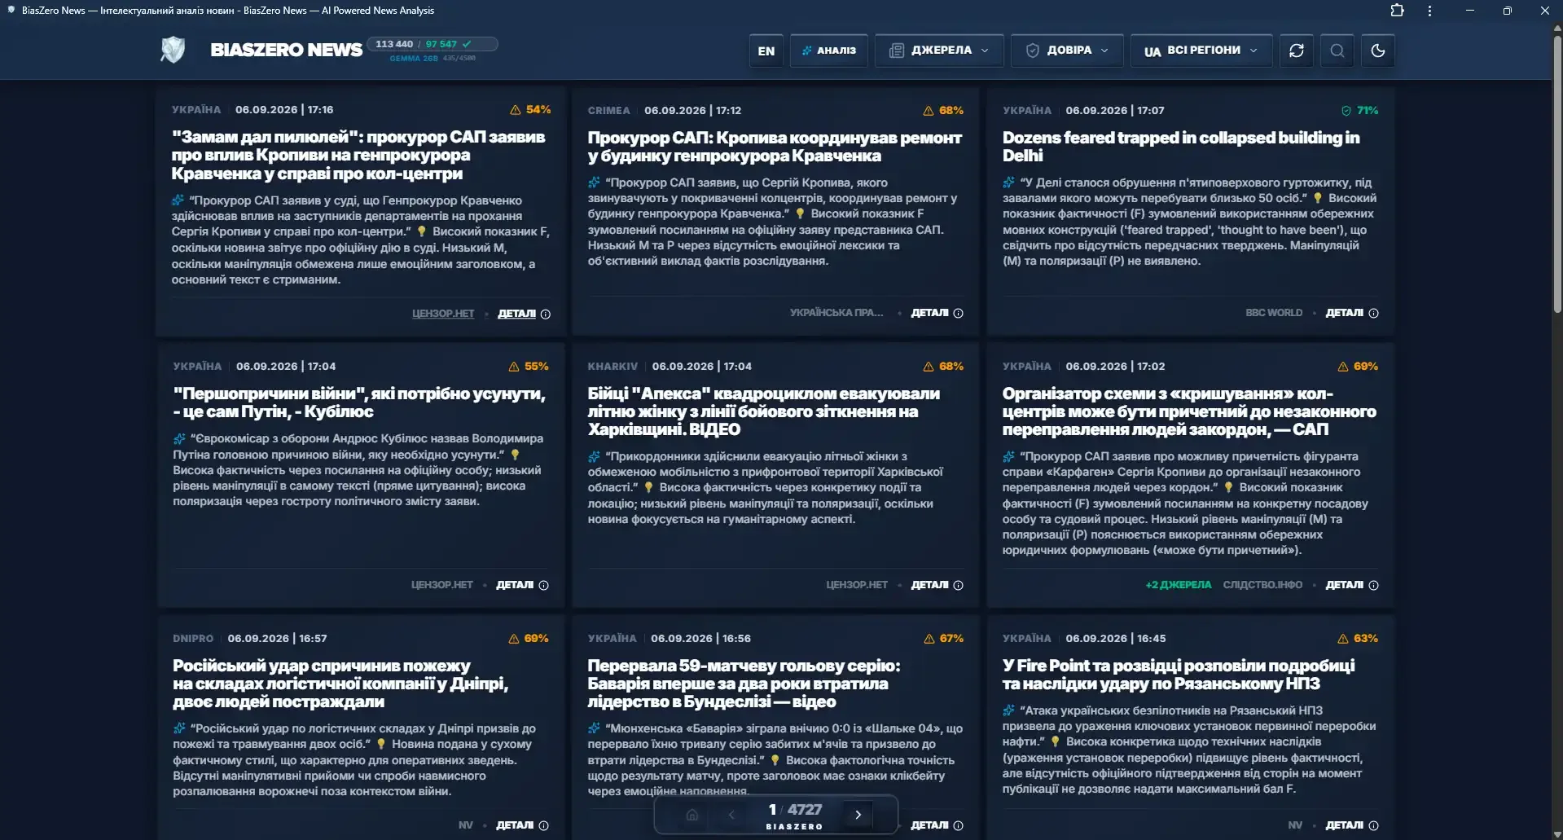This screenshot has width=1563, height=840.
Task: Click the BiasZero shield logo
Action: click(x=173, y=50)
